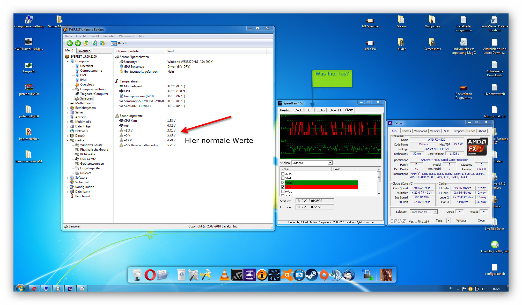Click the refresh page icon in EVEREST toolbar
This screenshot has height=305, width=522.
94,43
